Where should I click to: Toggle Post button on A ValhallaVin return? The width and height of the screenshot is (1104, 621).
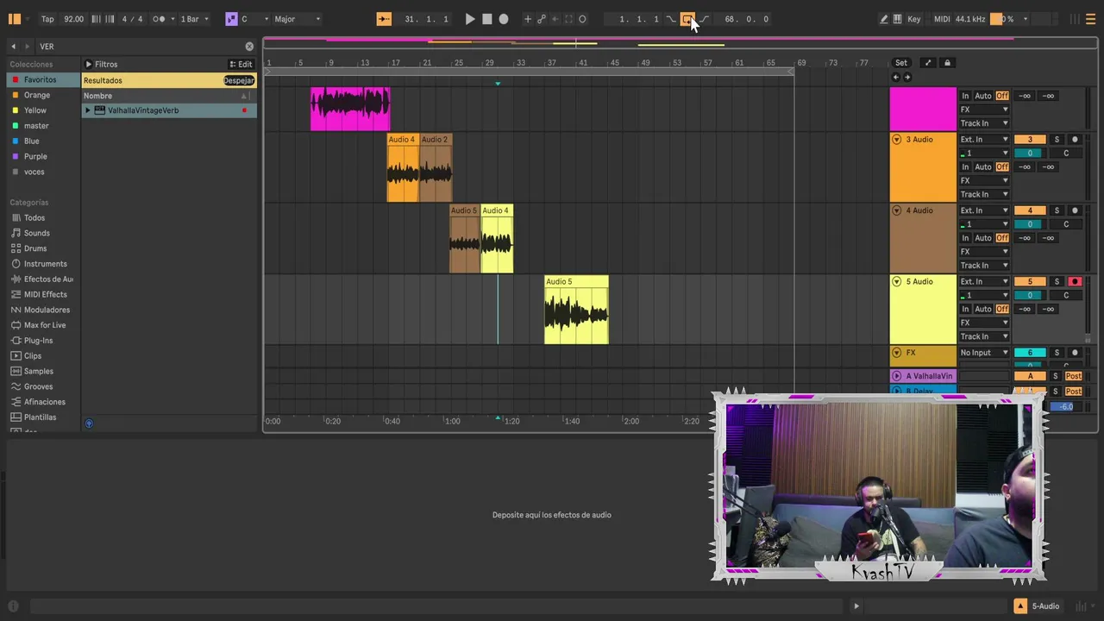tap(1074, 376)
